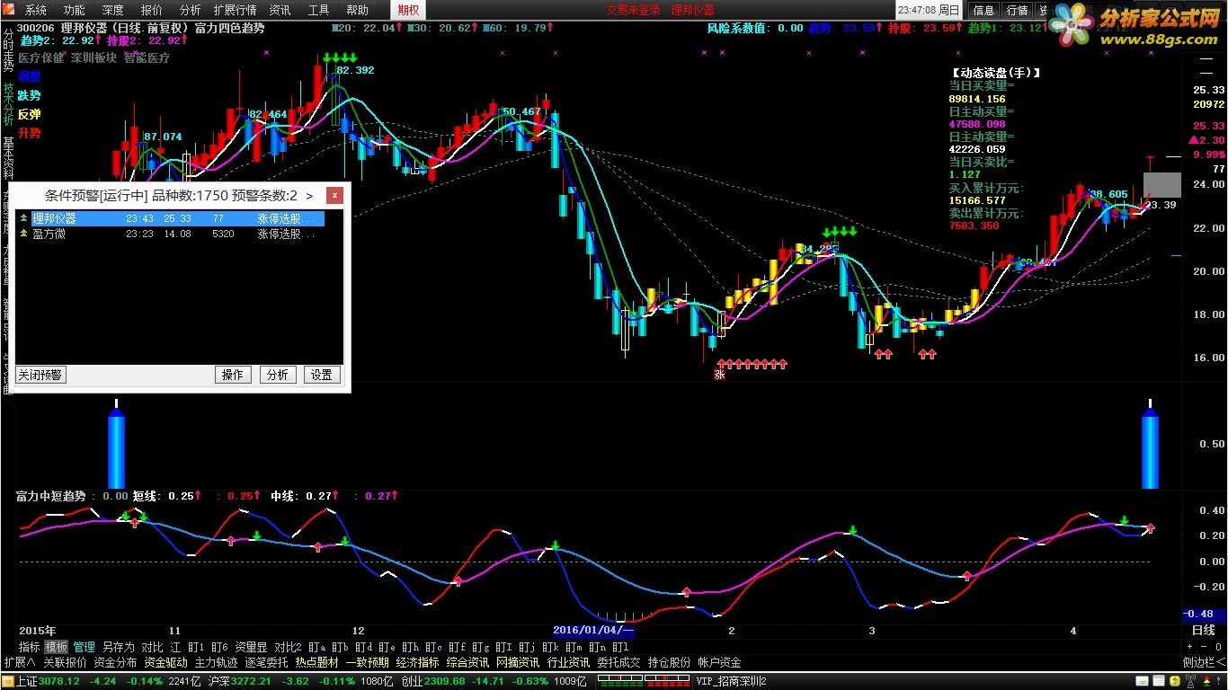The width and height of the screenshot is (1228, 690).
Task: Open the 一致预期 tab
Action: [367, 662]
